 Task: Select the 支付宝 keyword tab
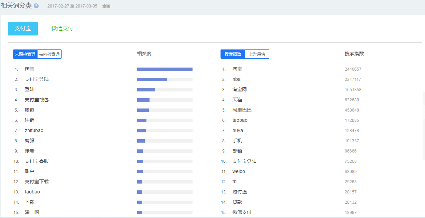point(23,29)
